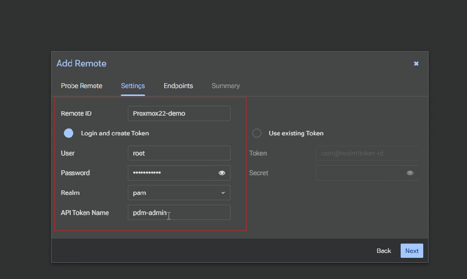Select the Summary tab

coord(226,86)
